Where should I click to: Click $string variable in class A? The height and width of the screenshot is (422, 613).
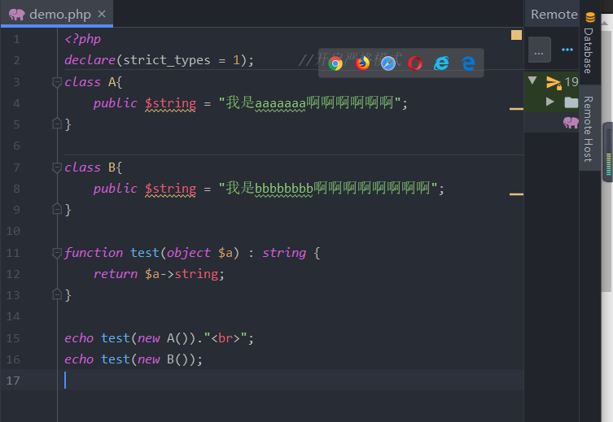point(170,103)
